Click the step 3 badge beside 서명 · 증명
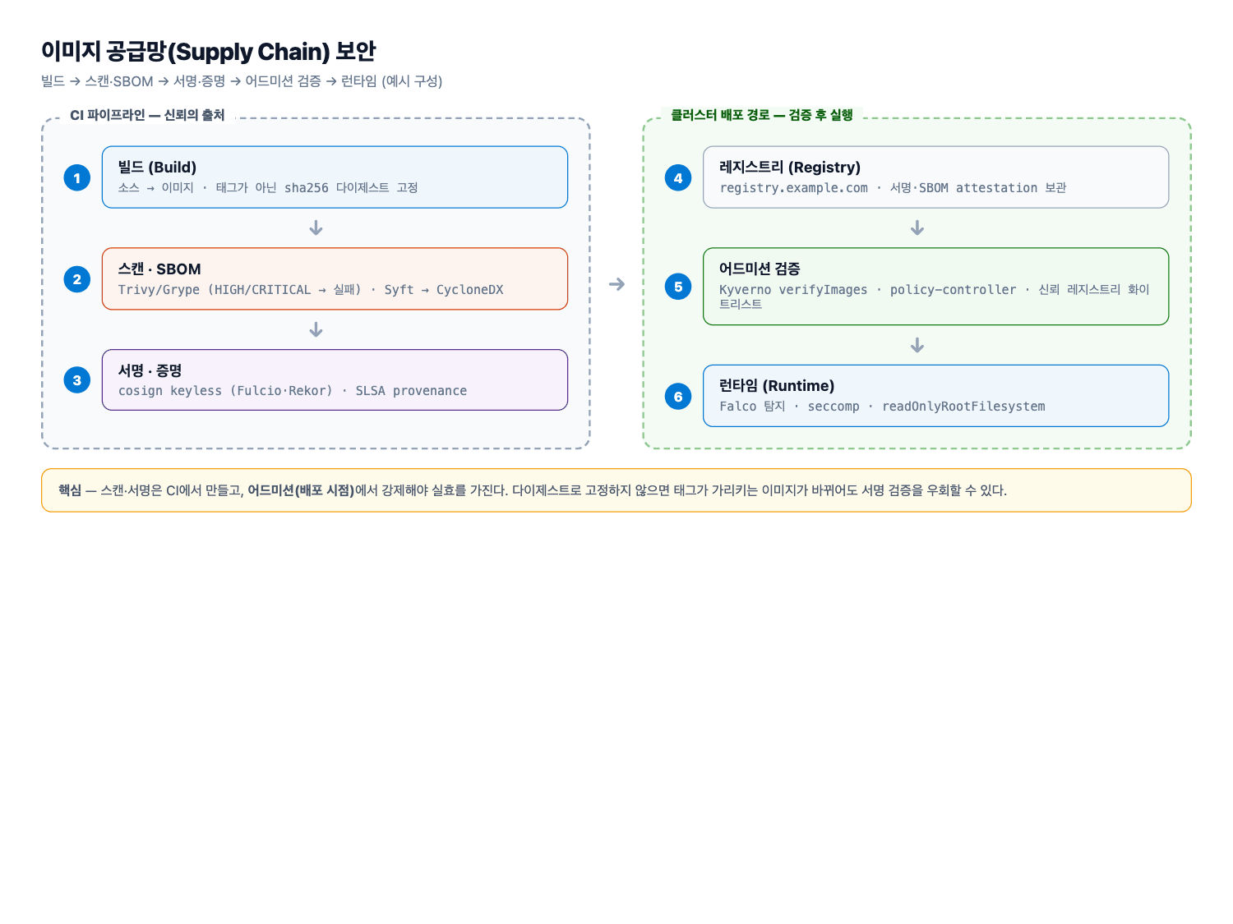1233x924 pixels. coord(77,380)
